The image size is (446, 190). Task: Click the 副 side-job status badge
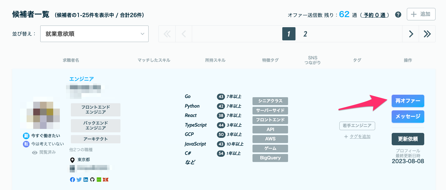26,136
